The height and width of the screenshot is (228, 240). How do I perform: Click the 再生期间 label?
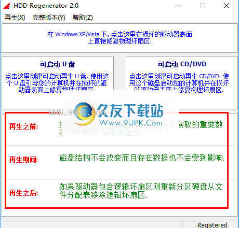(x=23, y=160)
